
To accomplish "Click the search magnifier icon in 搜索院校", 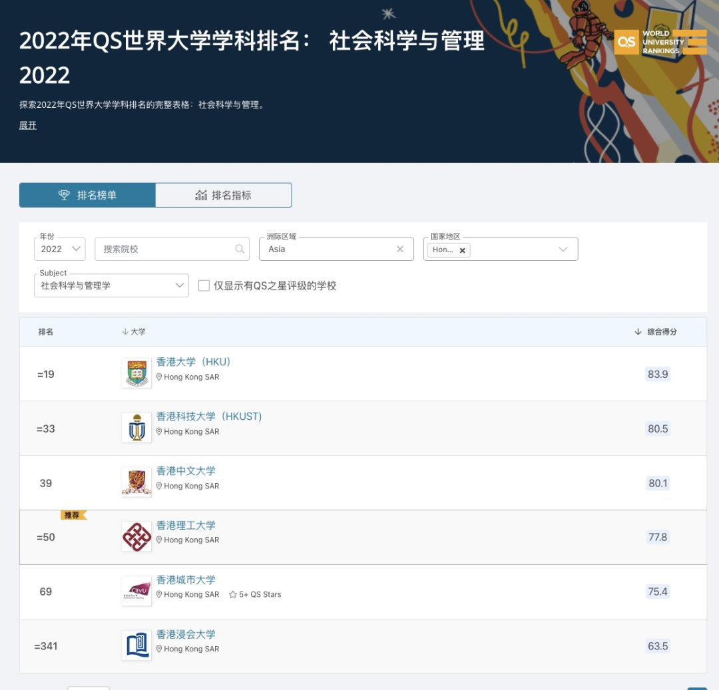I will (240, 249).
